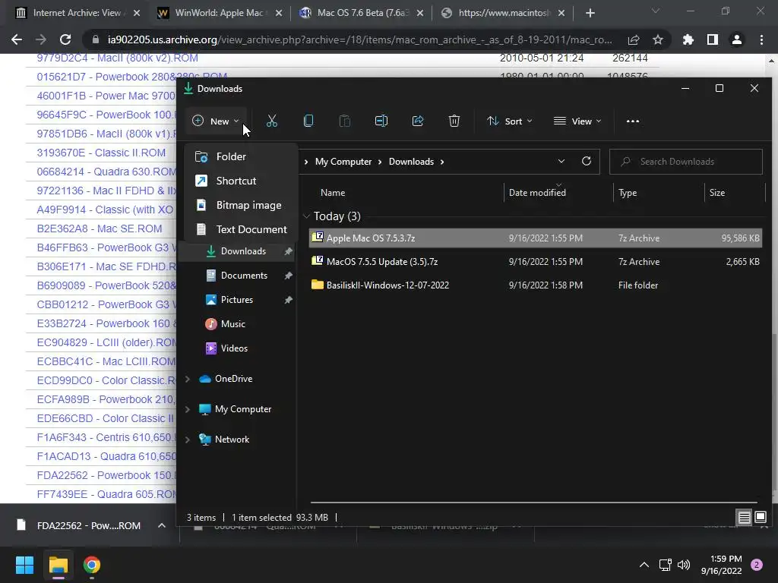This screenshot has height=583, width=778.
Task: Select Apple Mac OS 7.5.3.7z file
Action: (536, 238)
